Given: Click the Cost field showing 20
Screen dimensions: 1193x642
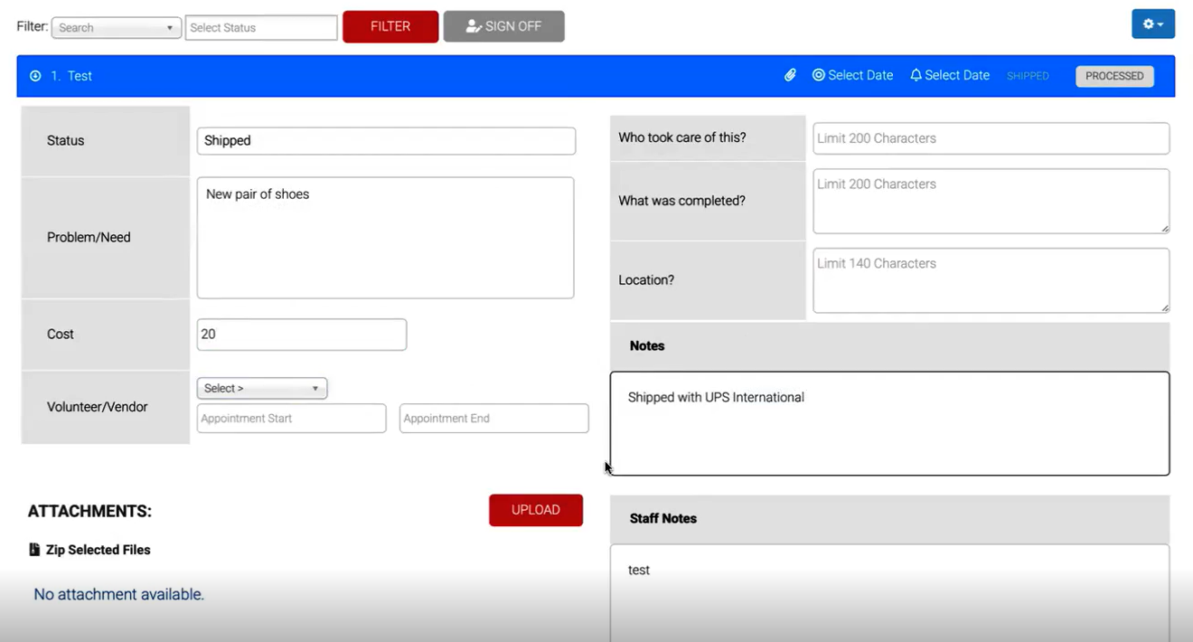Looking at the screenshot, I should (x=301, y=335).
